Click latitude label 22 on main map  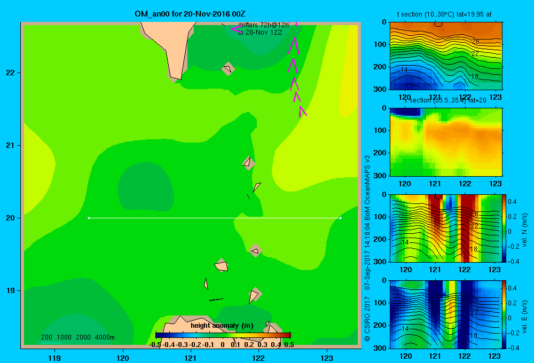point(11,73)
